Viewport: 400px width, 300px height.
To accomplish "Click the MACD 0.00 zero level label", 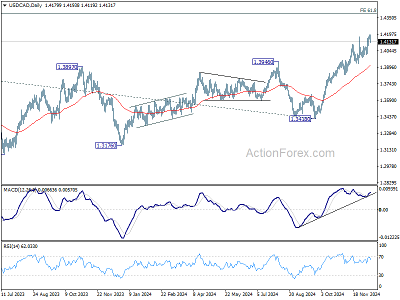I will click(x=383, y=209).
